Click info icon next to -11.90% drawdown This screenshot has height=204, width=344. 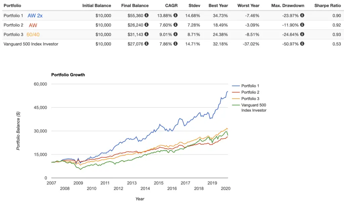click(302, 25)
